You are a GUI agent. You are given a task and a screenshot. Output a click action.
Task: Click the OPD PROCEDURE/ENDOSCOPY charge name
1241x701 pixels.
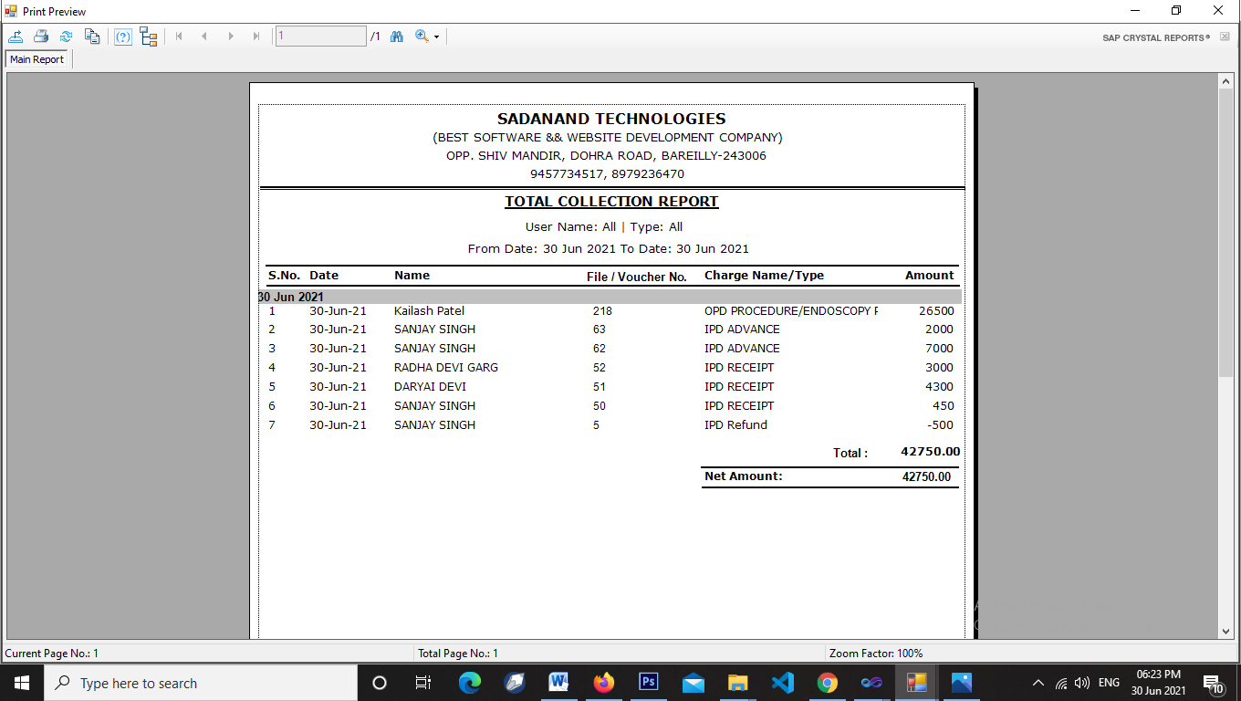(791, 310)
